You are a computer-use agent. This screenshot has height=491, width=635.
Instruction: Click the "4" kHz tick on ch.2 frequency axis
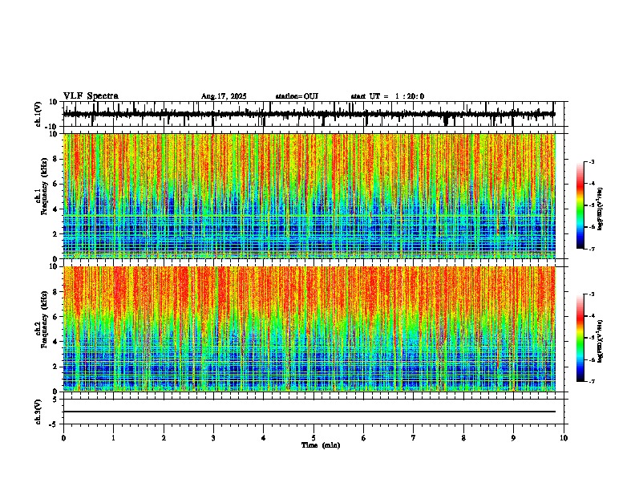[x=55, y=342]
